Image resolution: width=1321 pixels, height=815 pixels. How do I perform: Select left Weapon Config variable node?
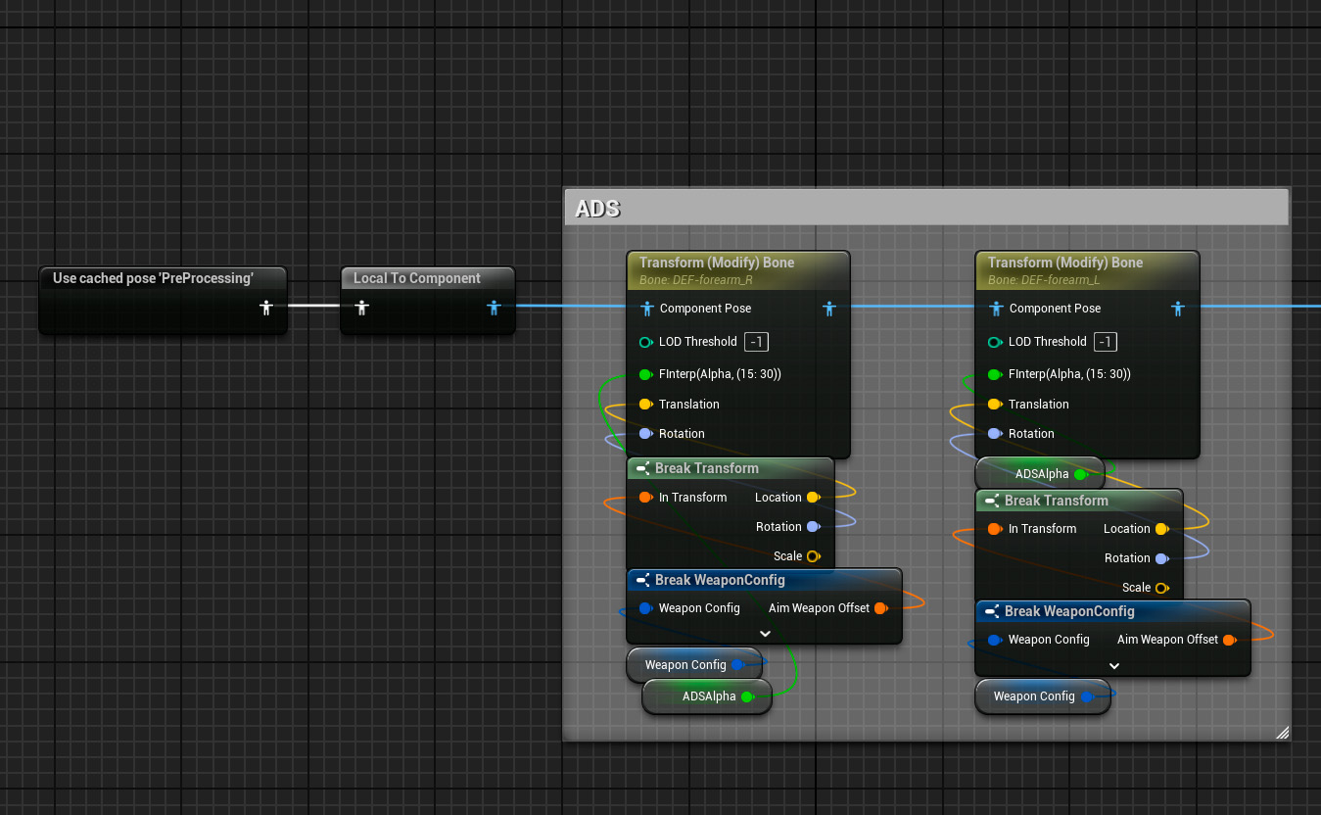(693, 665)
